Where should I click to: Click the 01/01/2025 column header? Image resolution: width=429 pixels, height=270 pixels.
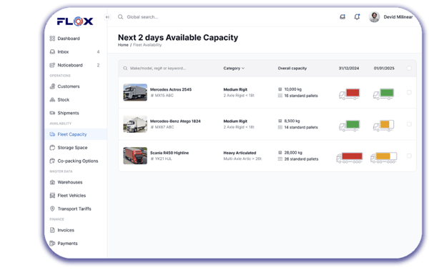(x=384, y=69)
